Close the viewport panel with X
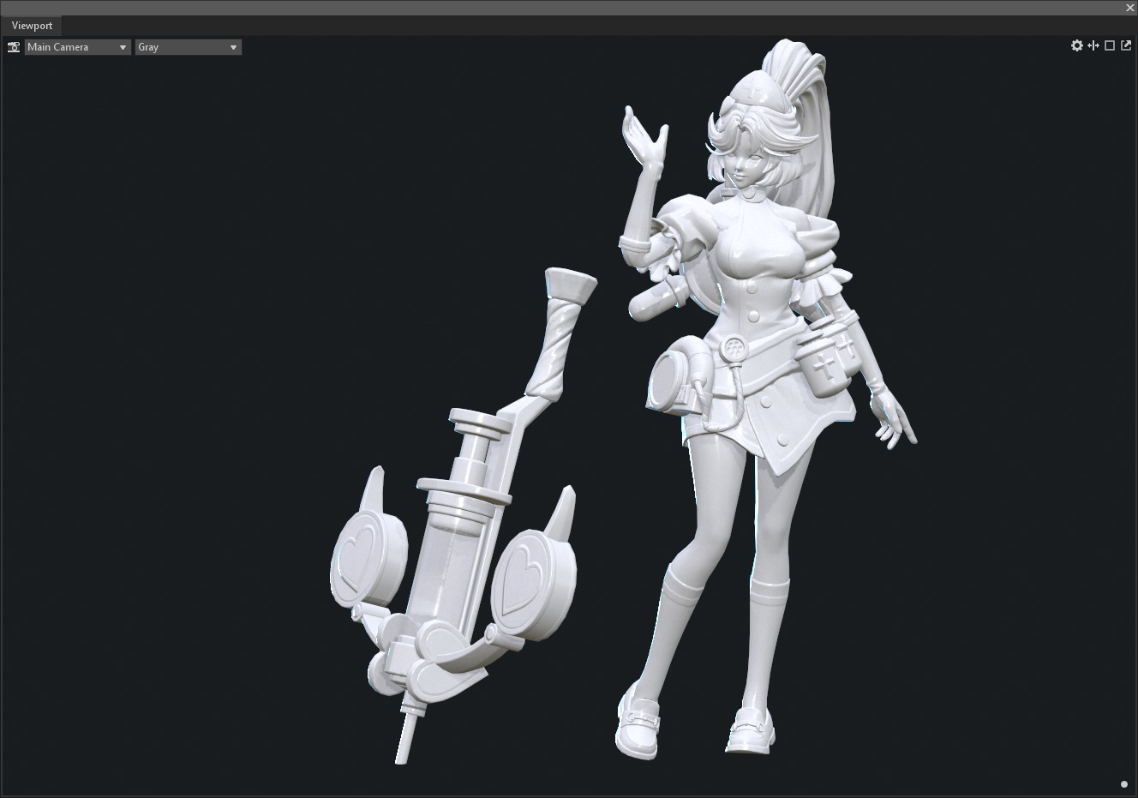Image resolution: width=1138 pixels, height=798 pixels. click(x=1130, y=8)
